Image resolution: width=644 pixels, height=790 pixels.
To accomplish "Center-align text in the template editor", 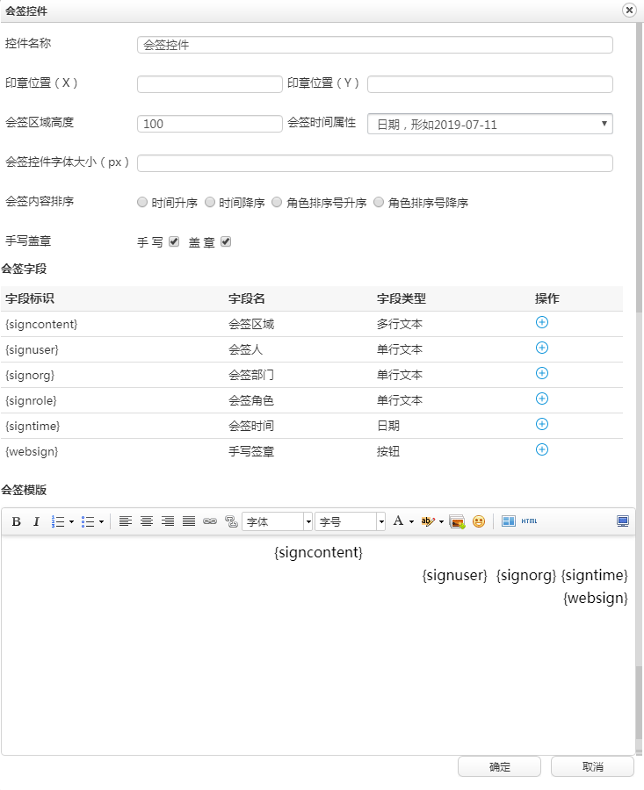I will pos(146,521).
